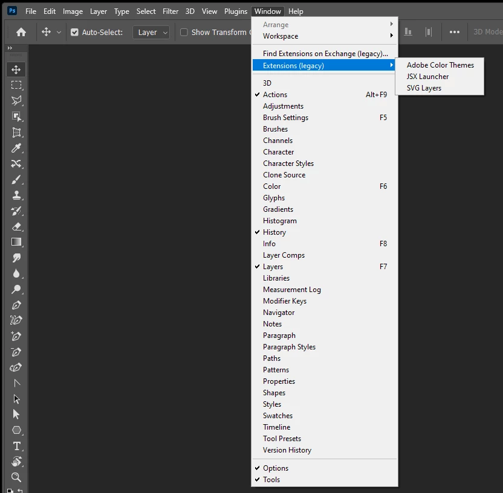Open the Timeline panel entry
The height and width of the screenshot is (493, 503).
coord(325,427)
